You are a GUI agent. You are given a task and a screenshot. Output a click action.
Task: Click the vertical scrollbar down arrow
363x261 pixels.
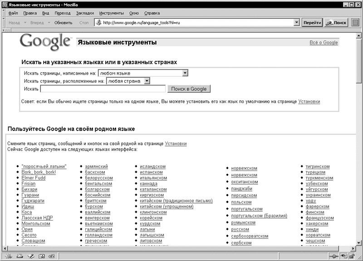(x=359, y=243)
